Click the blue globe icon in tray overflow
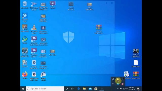 pyautogui.click(x=118, y=84)
